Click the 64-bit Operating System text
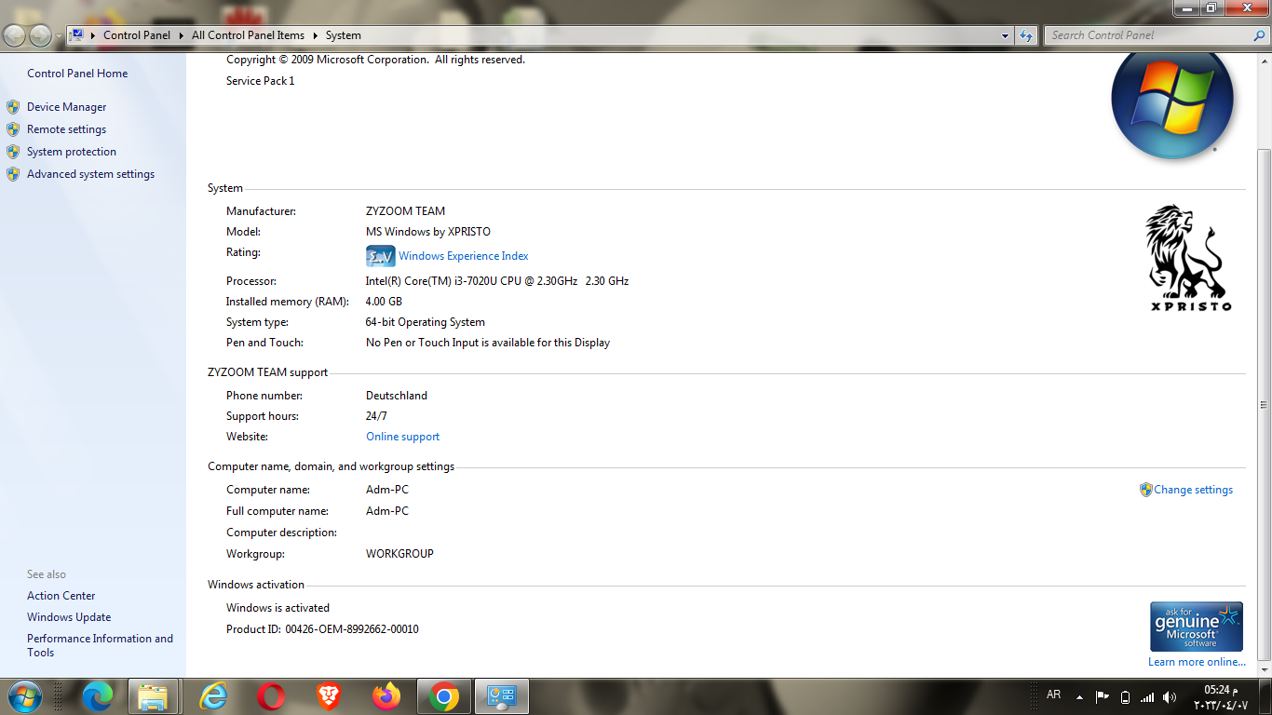Screen dimensions: 1272x715 [426, 322]
